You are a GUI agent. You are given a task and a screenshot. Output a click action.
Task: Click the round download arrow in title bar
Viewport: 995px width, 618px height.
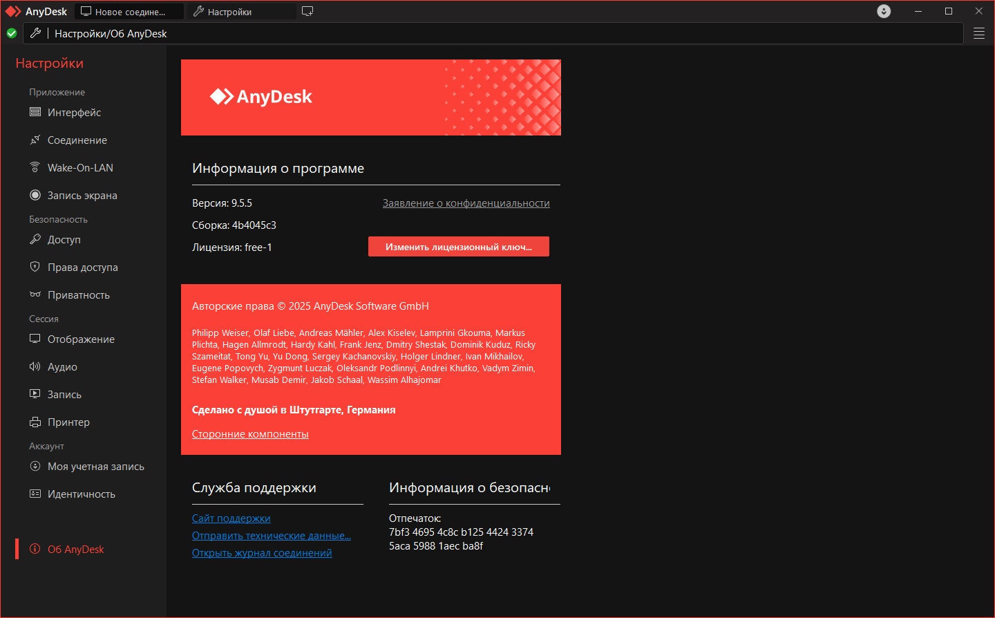(x=884, y=11)
